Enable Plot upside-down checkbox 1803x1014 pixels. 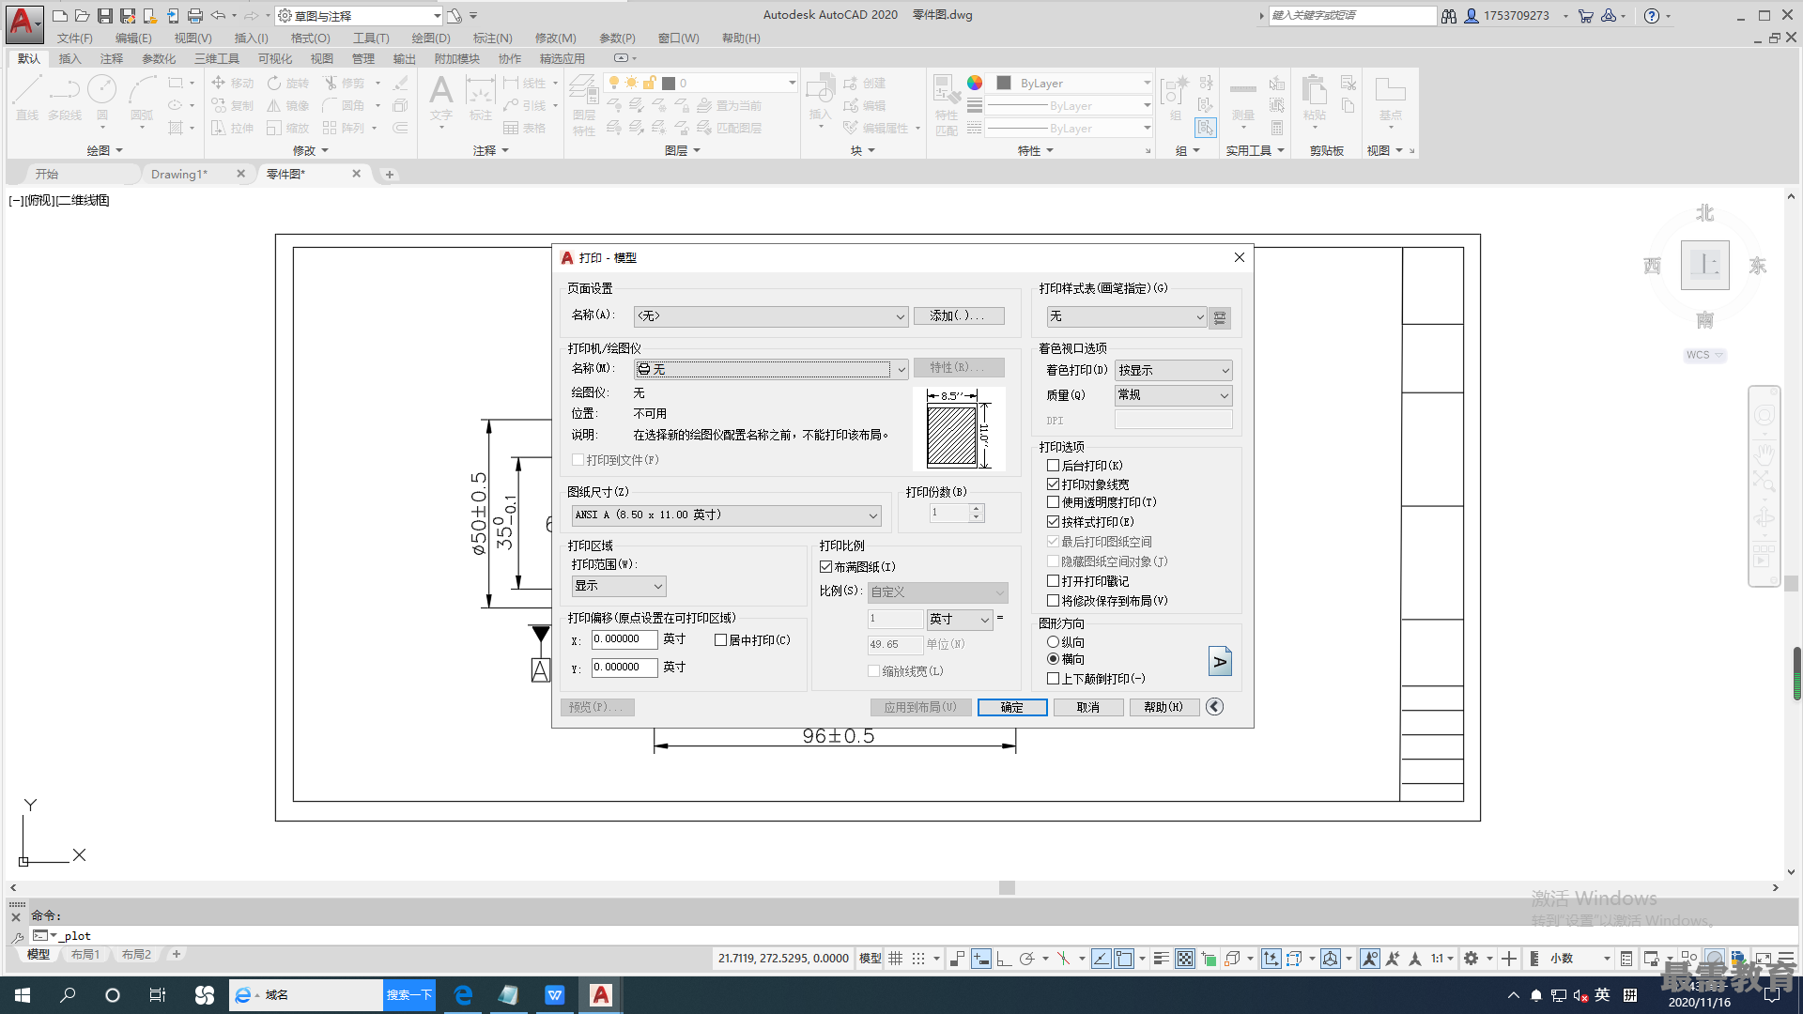pyautogui.click(x=1054, y=679)
